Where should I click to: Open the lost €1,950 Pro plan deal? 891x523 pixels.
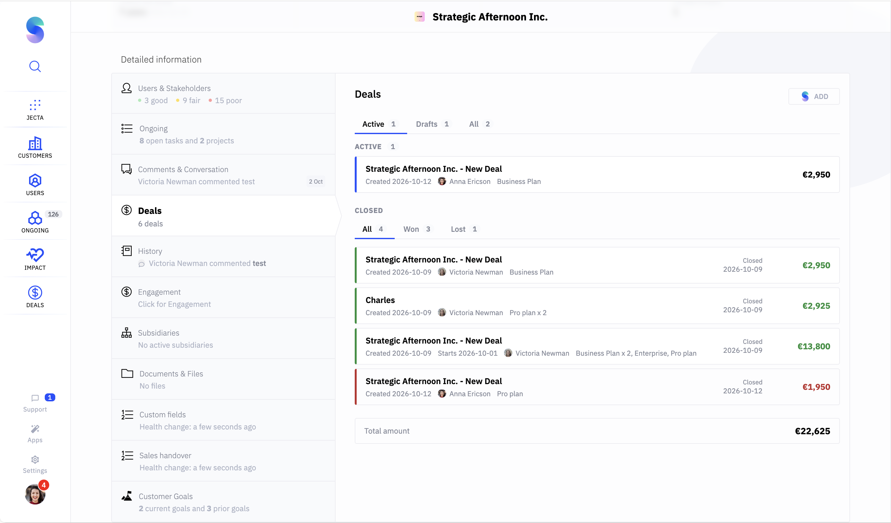pyautogui.click(x=597, y=387)
